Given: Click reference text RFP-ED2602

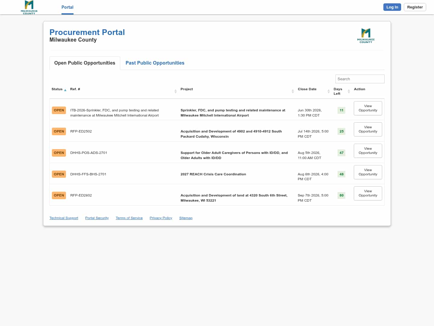Looking at the screenshot, I should pos(81,195).
